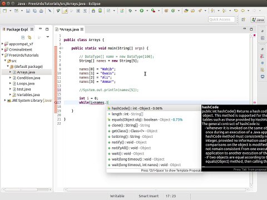Collapse the FreeUrduTutorials project
Viewport: 267px width, 200px height.
point(2,55)
